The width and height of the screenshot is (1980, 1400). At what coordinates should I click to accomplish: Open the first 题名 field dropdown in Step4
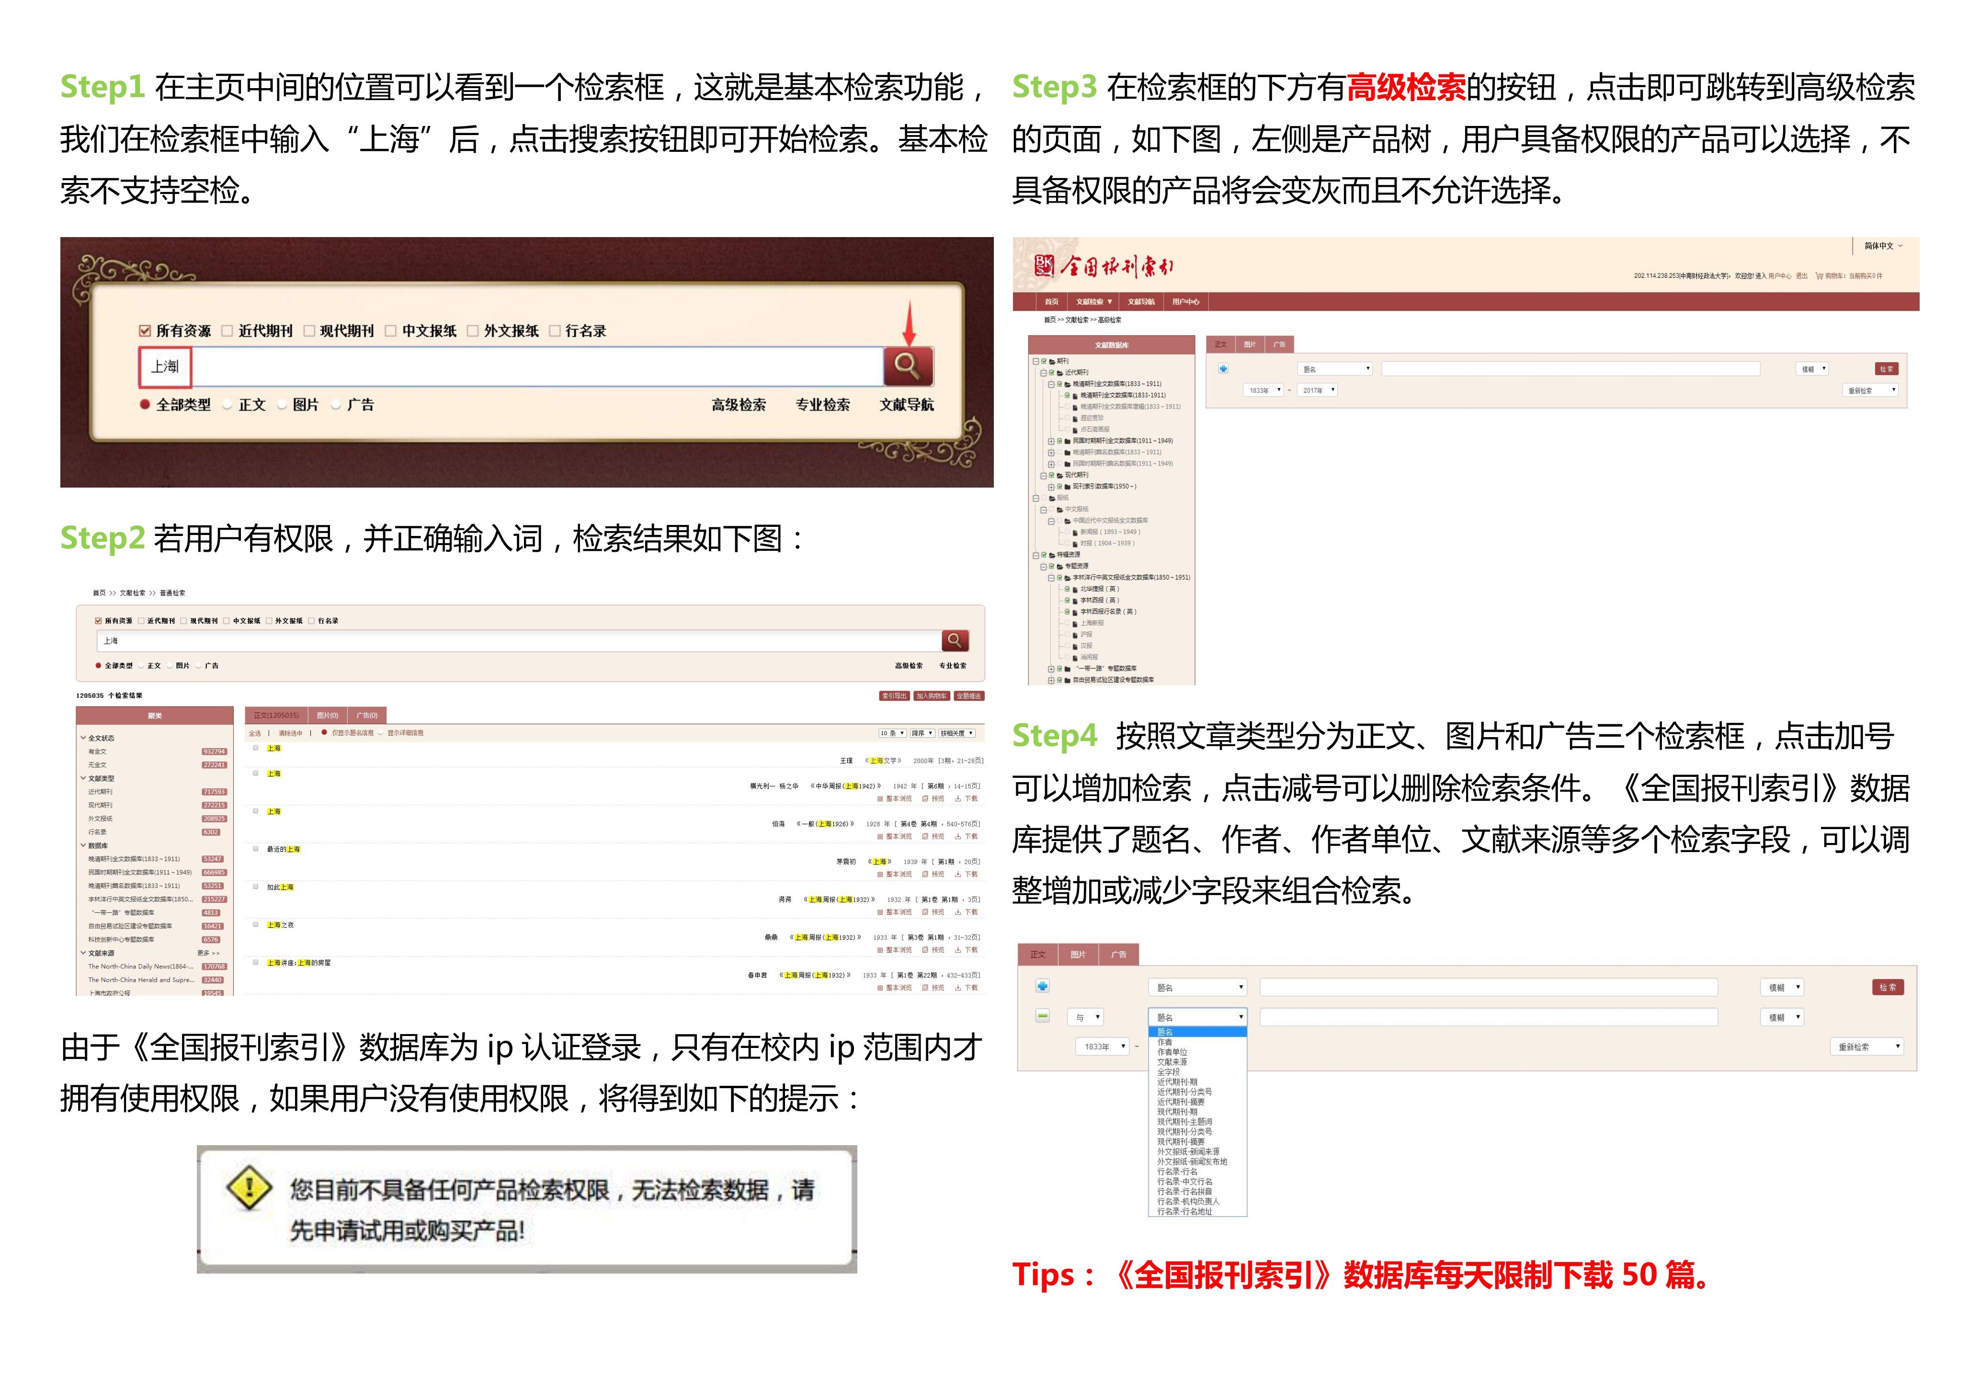1197,987
